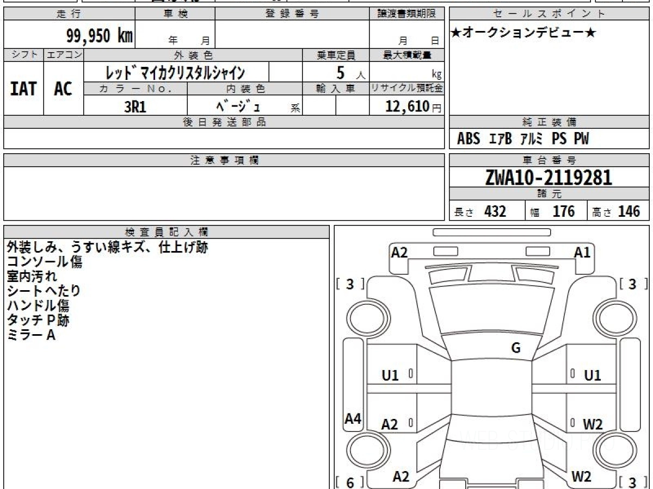Click the 純正装備 header

(x=550, y=122)
